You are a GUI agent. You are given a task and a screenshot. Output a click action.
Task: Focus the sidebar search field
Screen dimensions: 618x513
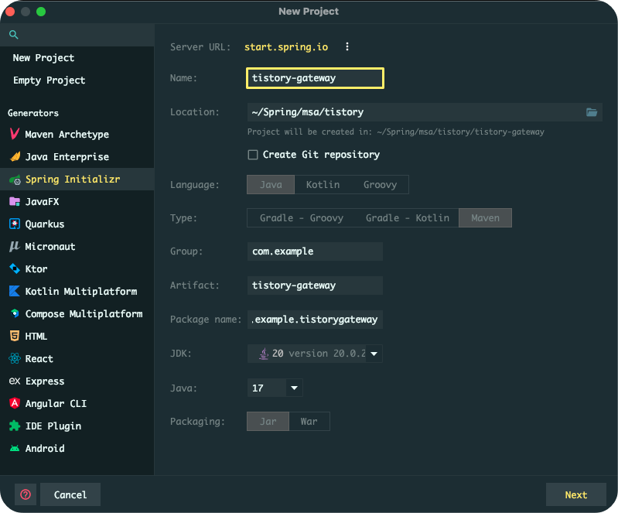pyautogui.click(x=77, y=35)
